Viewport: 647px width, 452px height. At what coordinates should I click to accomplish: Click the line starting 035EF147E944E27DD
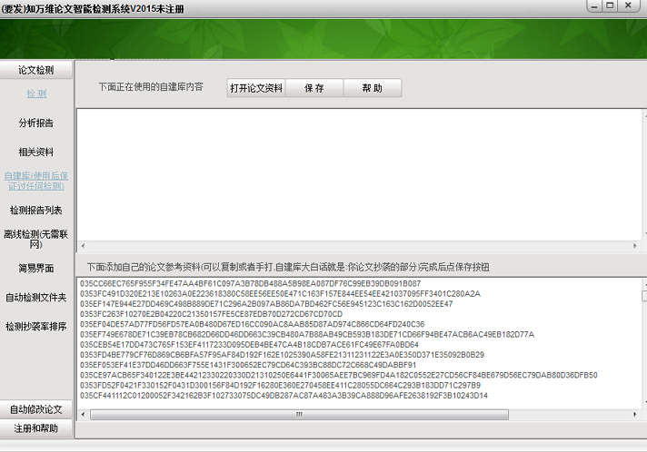point(266,304)
